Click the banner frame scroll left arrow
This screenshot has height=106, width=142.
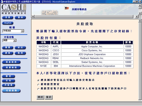pos(33,16)
